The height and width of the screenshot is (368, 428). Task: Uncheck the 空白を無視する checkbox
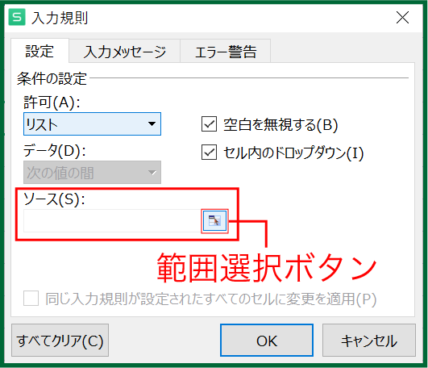click(x=209, y=124)
